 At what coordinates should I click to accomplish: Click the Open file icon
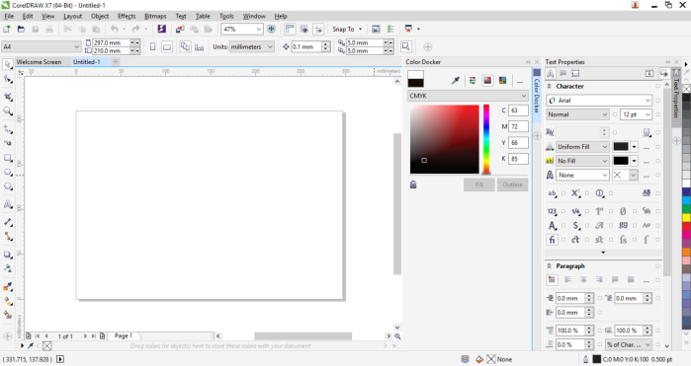pos(21,29)
